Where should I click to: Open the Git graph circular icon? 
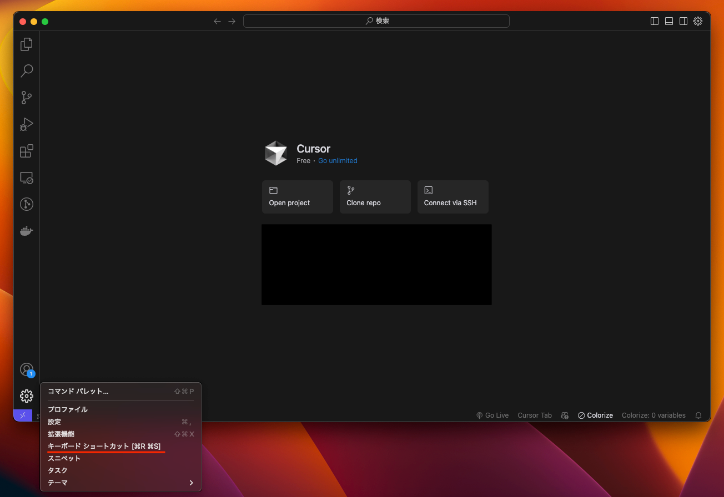26,204
